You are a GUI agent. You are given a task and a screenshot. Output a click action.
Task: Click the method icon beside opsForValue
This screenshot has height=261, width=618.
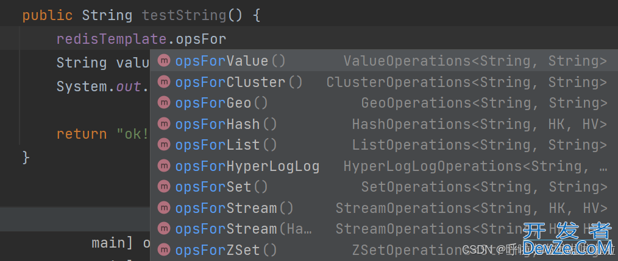[163, 61]
